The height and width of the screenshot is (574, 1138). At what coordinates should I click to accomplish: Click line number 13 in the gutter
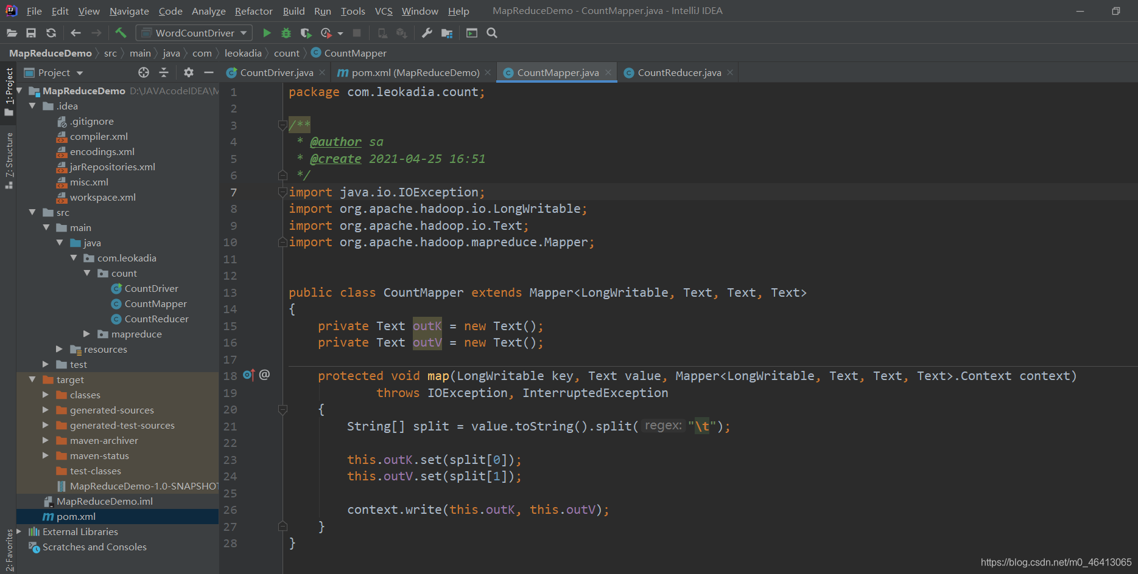coord(230,292)
